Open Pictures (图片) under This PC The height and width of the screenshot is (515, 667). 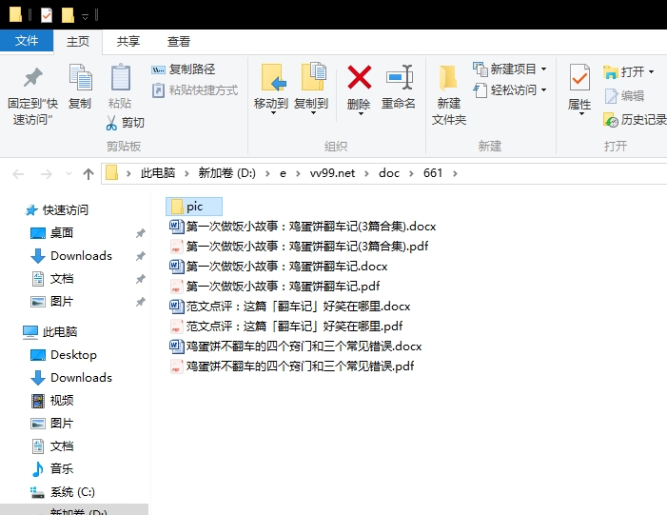(52, 424)
